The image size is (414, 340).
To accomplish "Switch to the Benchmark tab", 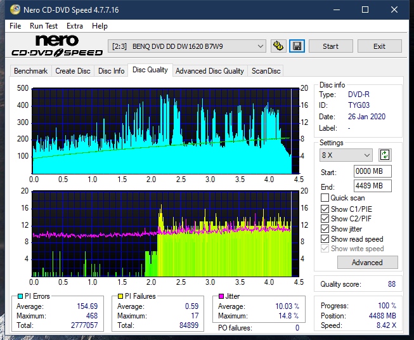I will [31, 71].
